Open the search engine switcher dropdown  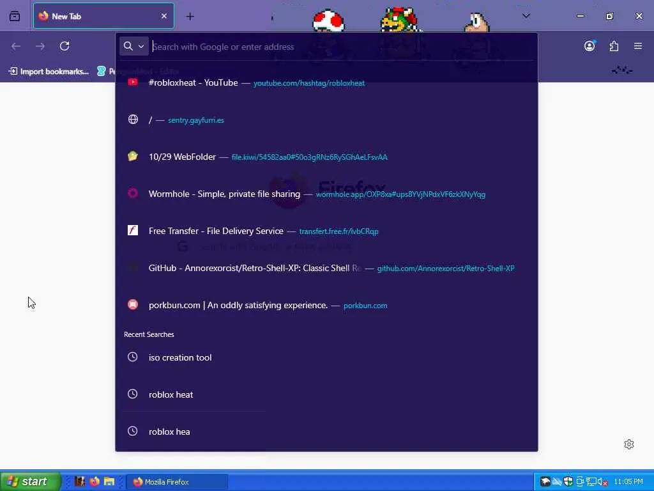click(134, 46)
